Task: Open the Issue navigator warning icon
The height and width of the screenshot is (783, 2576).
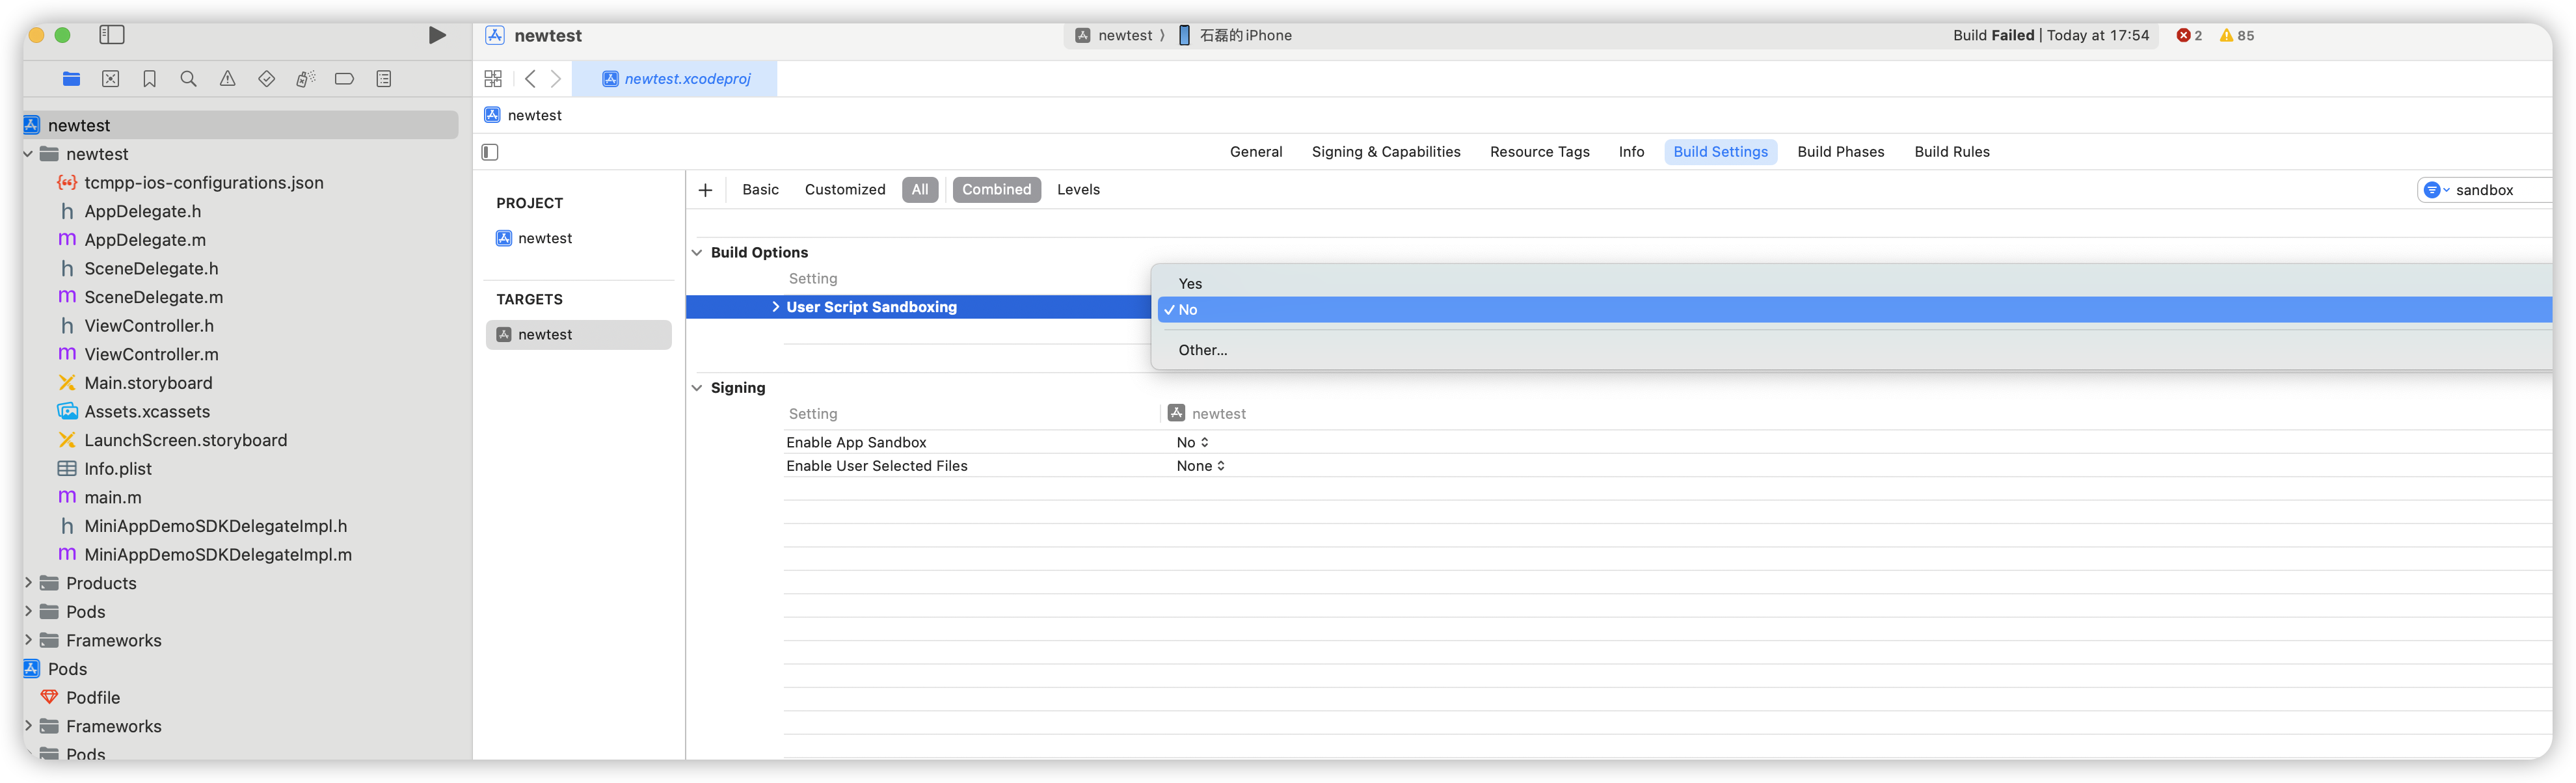Action: point(228,79)
